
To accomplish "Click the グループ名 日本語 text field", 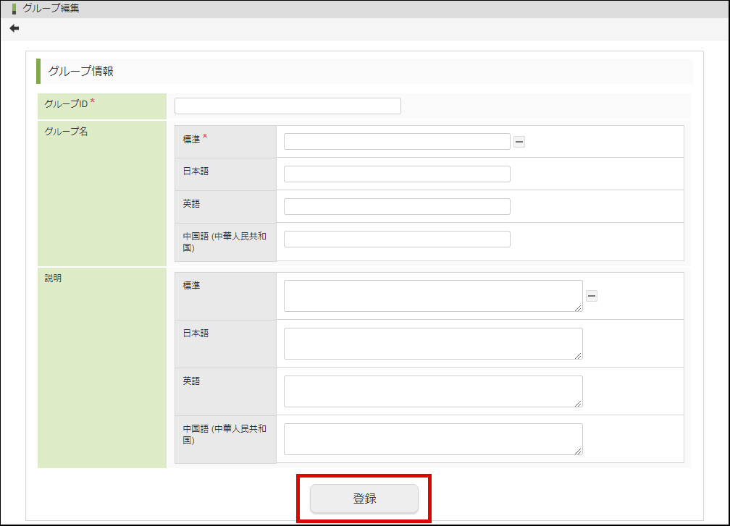I will [x=397, y=174].
